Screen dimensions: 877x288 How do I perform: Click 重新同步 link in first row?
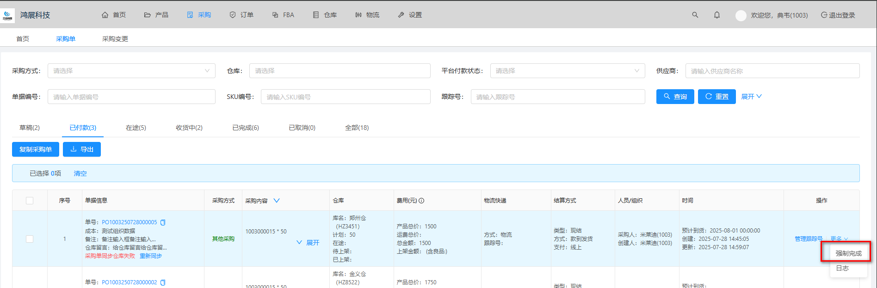tap(151, 256)
